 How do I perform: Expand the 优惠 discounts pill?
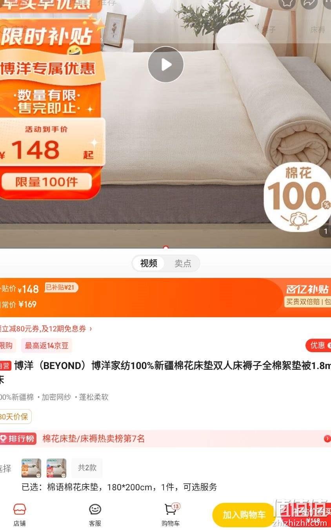318,345
